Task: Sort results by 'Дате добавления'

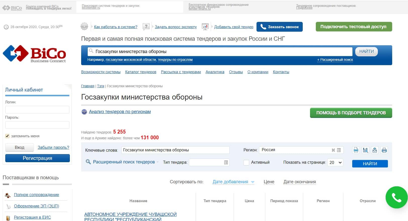Action: (x=230, y=182)
